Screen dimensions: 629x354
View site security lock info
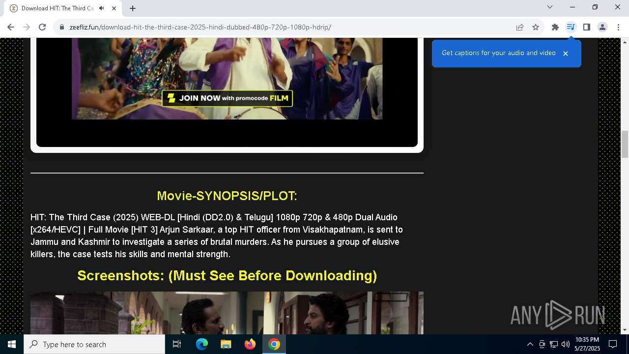(62, 27)
